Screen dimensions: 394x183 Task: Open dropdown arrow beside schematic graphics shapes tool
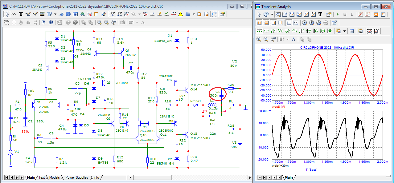click(55, 14)
